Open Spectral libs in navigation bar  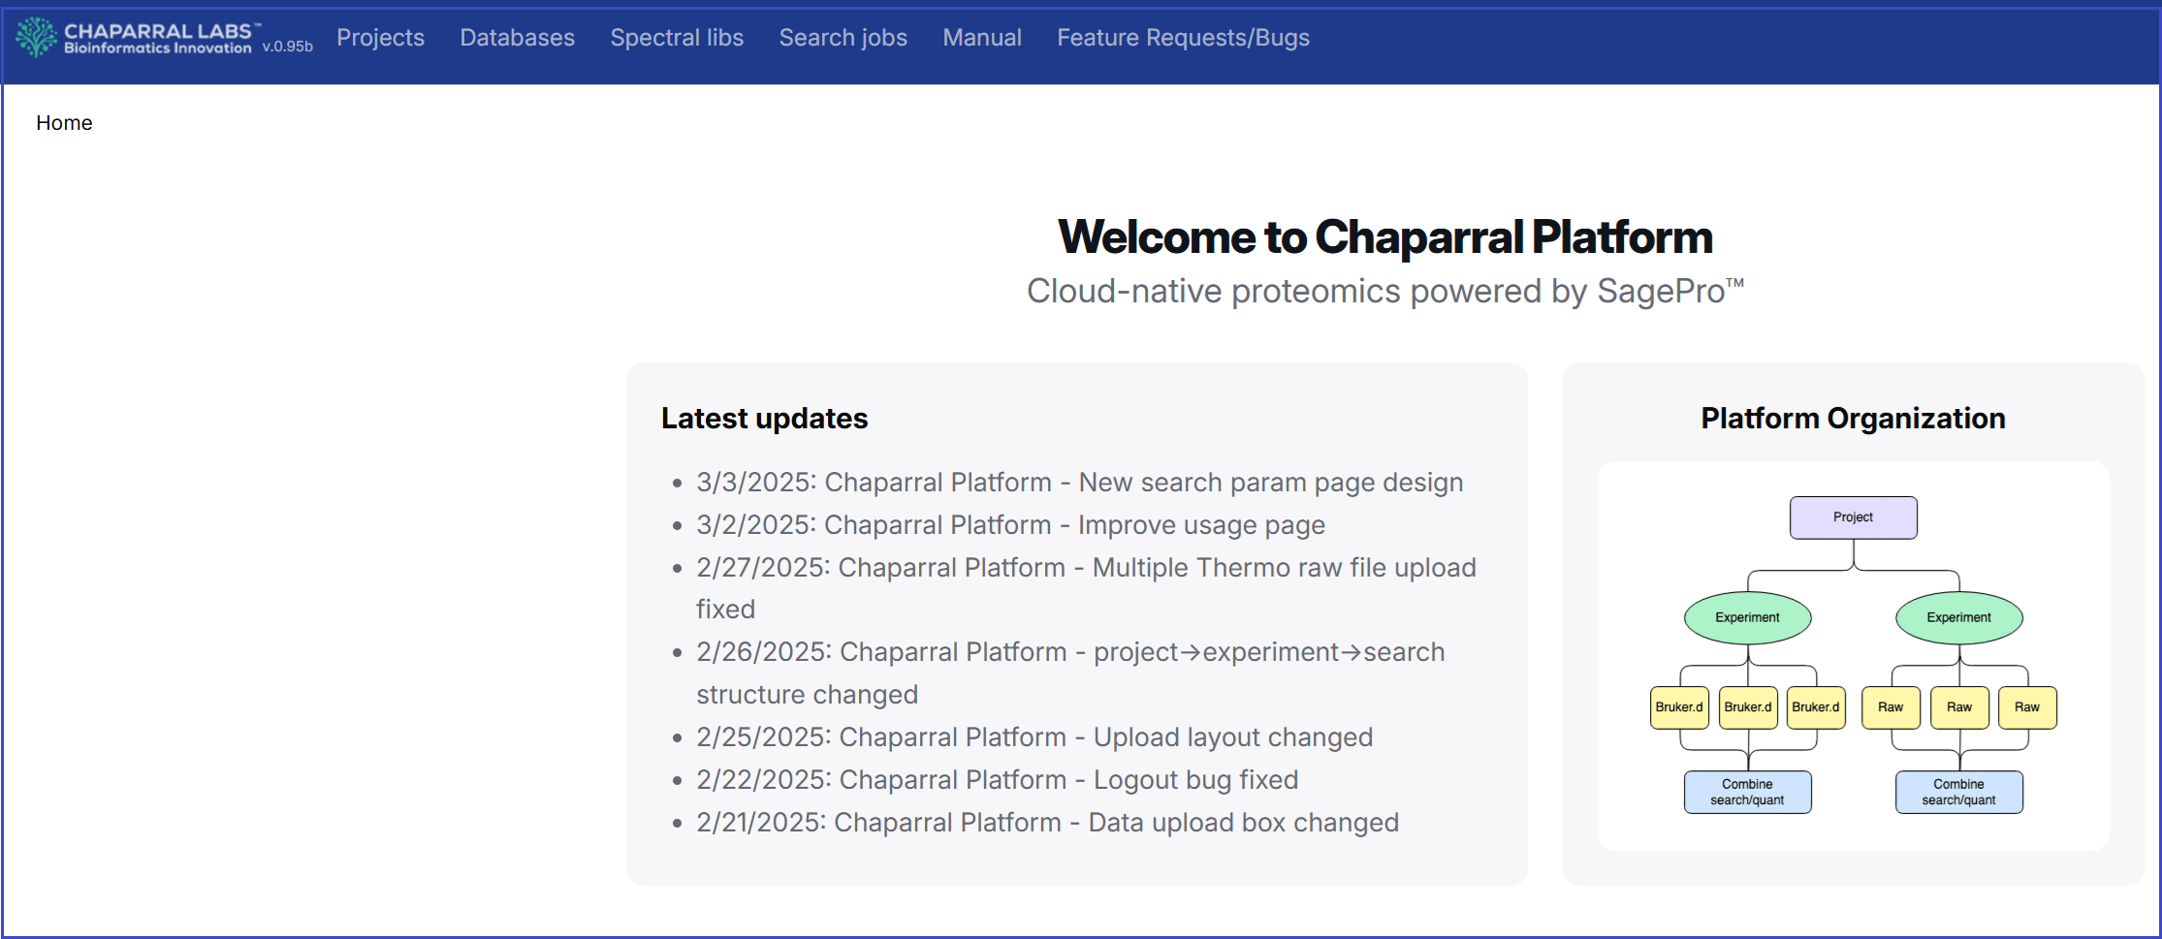[x=677, y=38]
